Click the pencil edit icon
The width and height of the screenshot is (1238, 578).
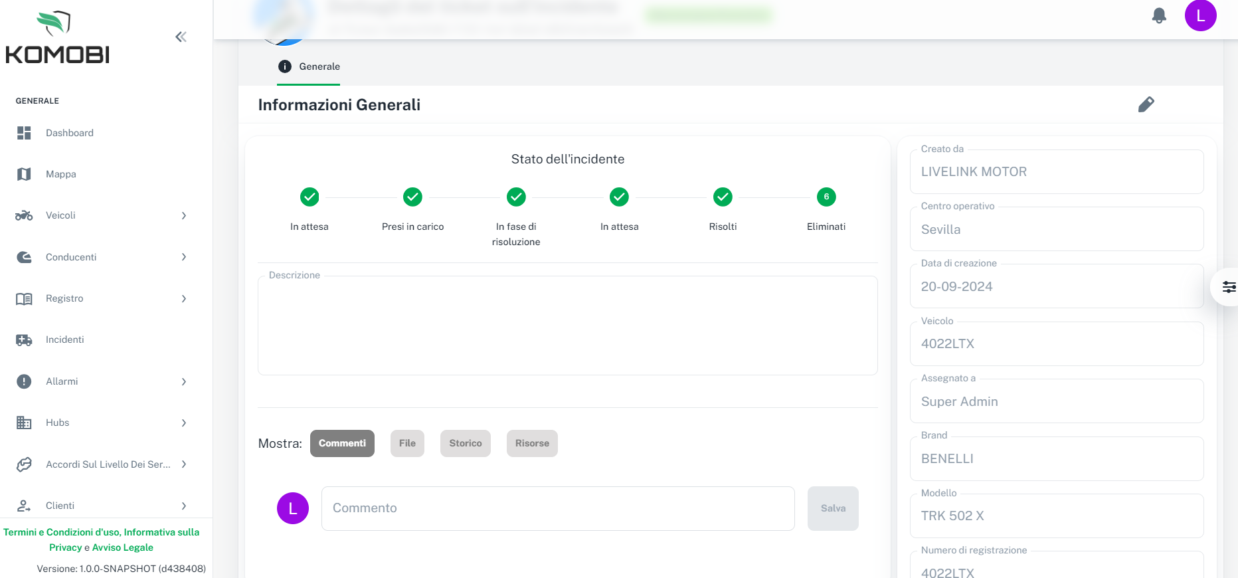coord(1146,105)
